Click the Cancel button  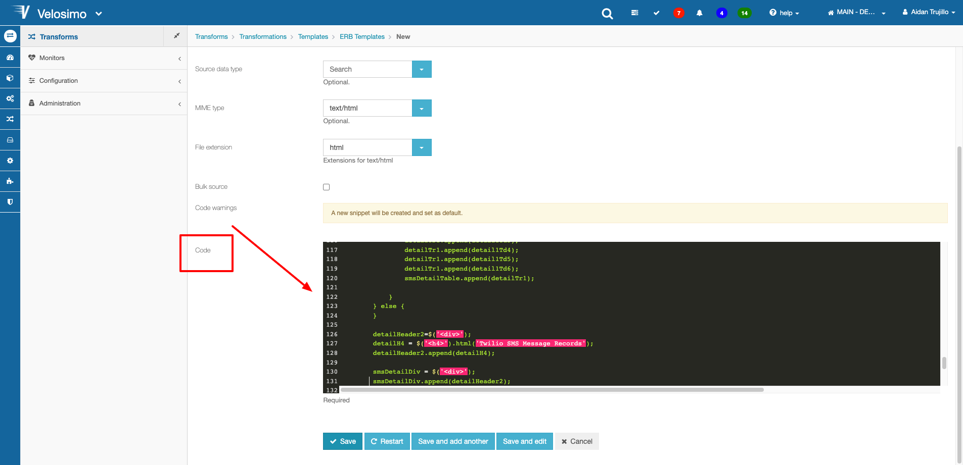click(577, 441)
